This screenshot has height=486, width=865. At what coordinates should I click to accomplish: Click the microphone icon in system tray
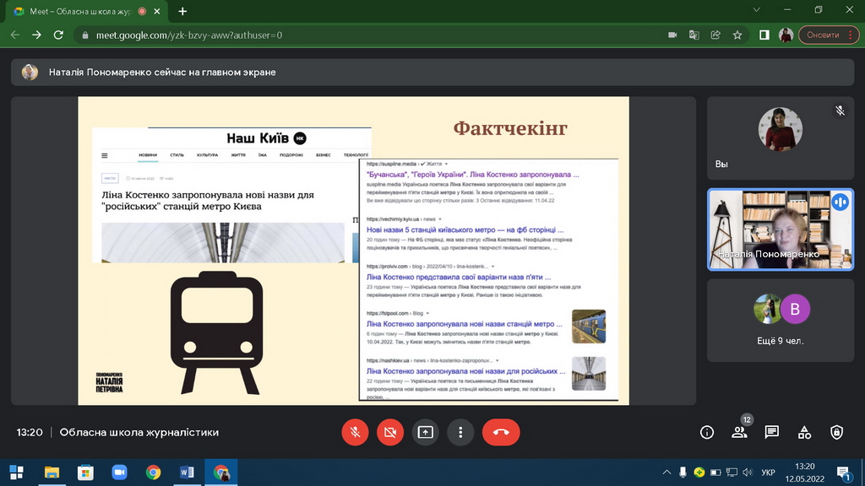click(683, 472)
